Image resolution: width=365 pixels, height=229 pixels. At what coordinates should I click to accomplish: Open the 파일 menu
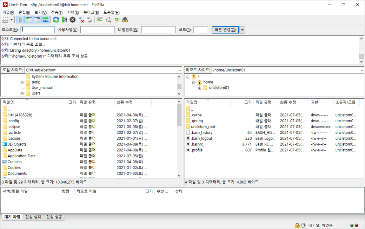8,12
